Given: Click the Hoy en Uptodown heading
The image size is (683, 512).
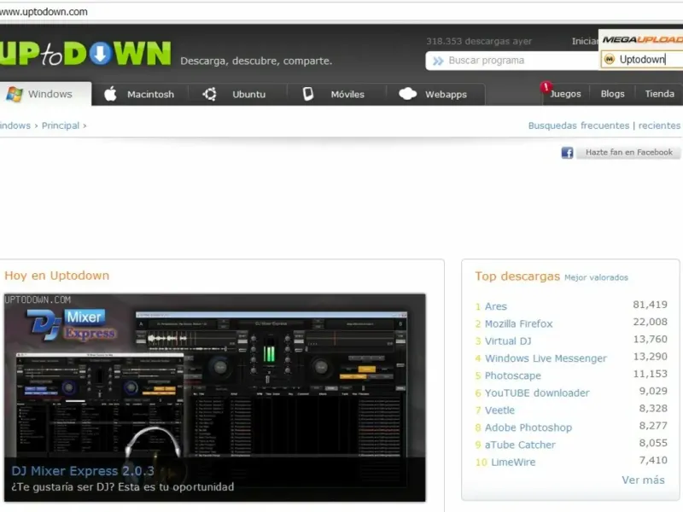Looking at the screenshot, I should tap(56, 276).
